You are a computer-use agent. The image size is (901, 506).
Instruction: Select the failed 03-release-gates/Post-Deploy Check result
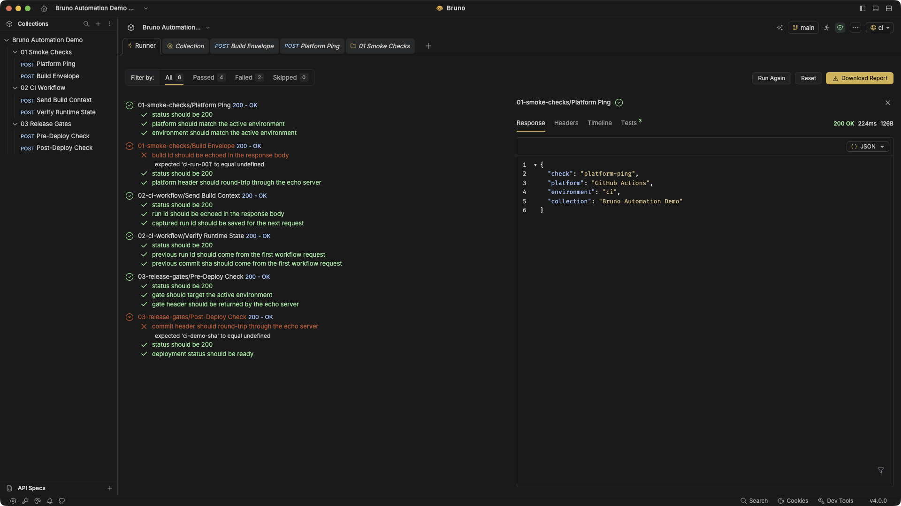(x=192, y=317)
